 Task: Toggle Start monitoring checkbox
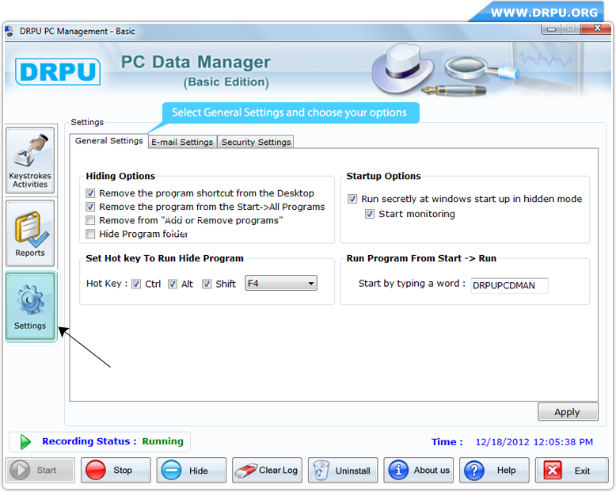pyautogui.click(x=370, y=214)
